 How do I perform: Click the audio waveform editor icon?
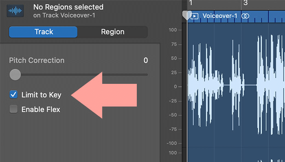[15, 11]
